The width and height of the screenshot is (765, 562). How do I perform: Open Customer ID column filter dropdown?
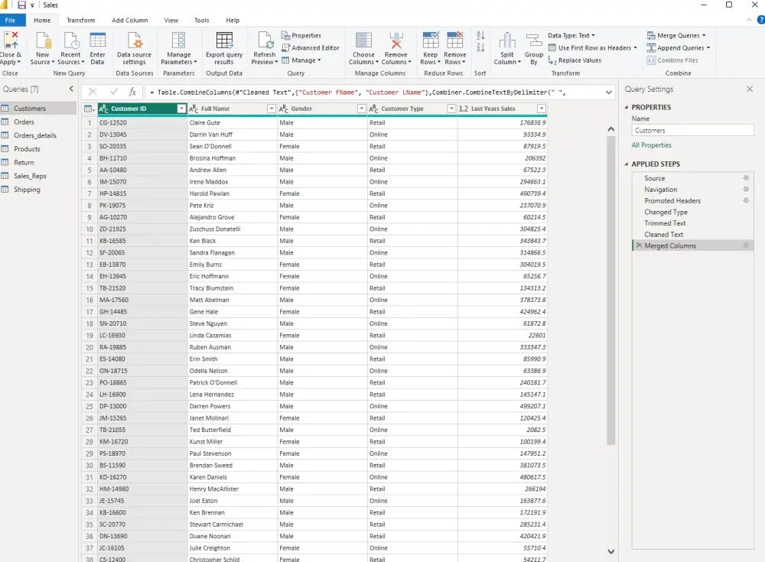point(181,109)
